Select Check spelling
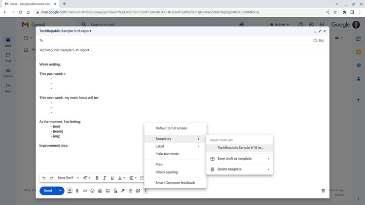The image size is (365, 205). pos(175,172)
